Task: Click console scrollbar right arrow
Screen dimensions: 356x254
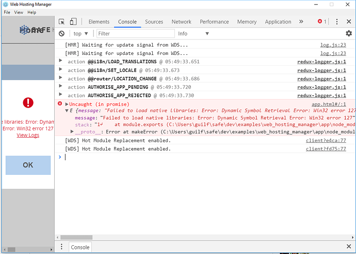Action: (352, 237)
